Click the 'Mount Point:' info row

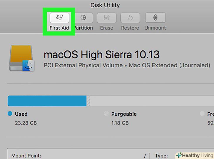(26, 156)
